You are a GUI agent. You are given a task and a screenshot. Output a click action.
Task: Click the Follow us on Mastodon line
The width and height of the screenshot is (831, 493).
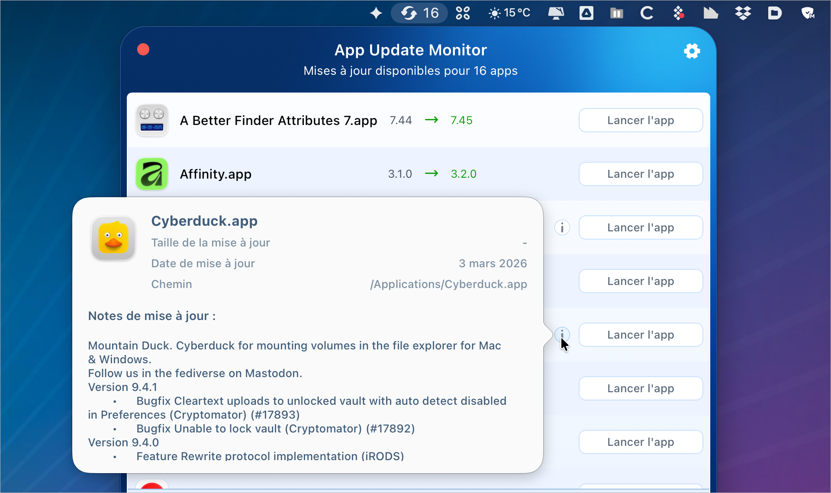(195, 373)
